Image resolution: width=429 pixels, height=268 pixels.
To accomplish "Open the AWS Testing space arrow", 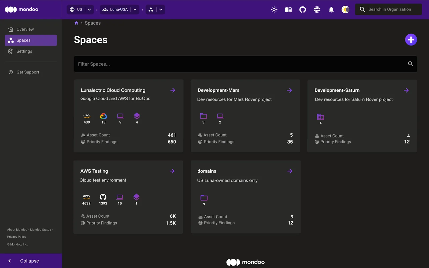I will [x=172, y=171].
